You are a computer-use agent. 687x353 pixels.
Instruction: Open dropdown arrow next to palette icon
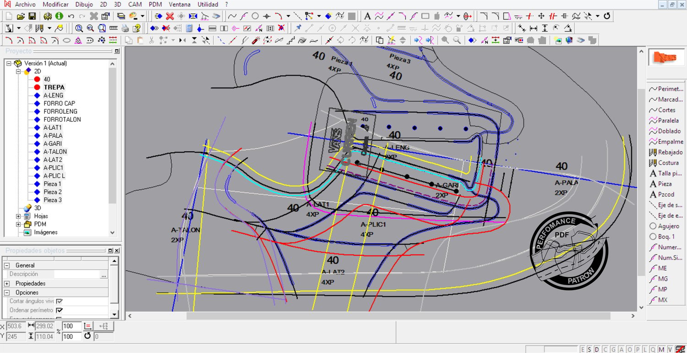click(142, 16)
